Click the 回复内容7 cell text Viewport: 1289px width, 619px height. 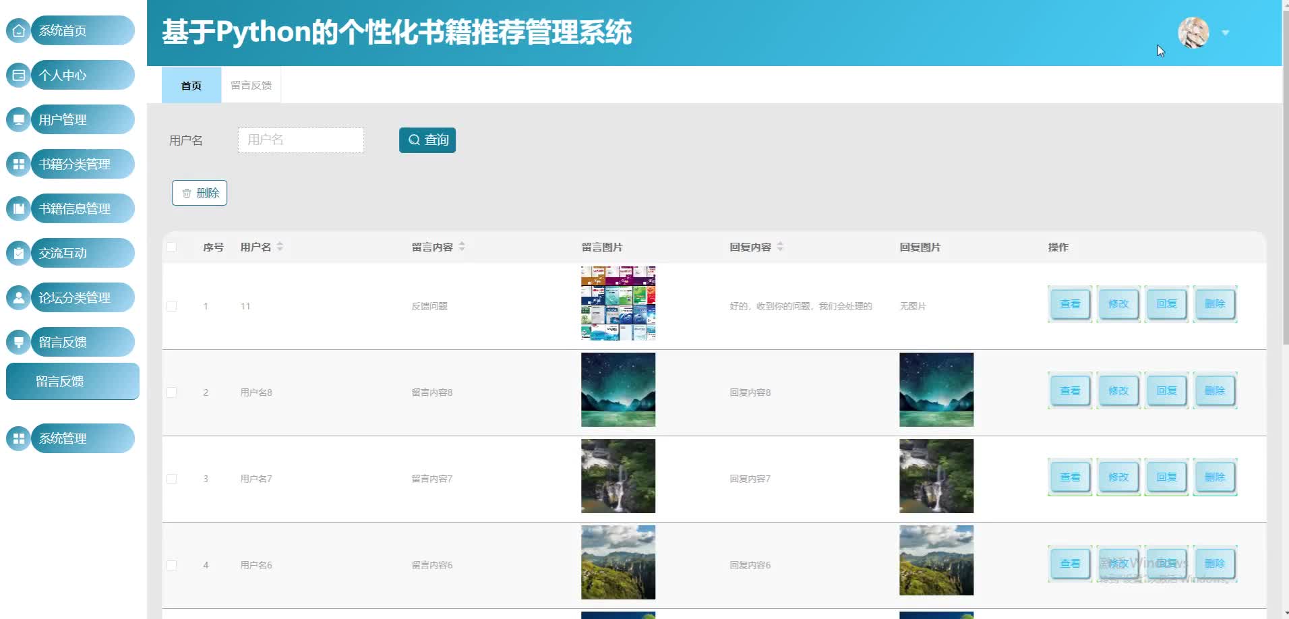pyautogui.click(x=750, y=479)
